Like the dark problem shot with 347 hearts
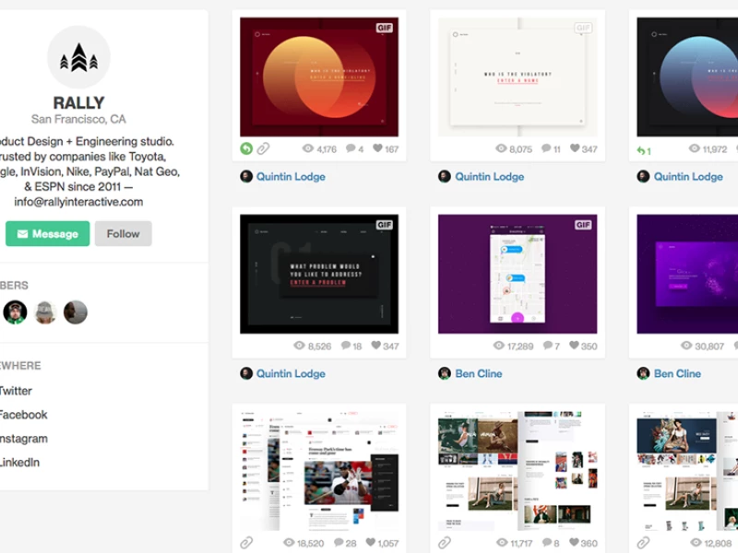The width and height of the screenshot is (738, 553). pos(375,345)
